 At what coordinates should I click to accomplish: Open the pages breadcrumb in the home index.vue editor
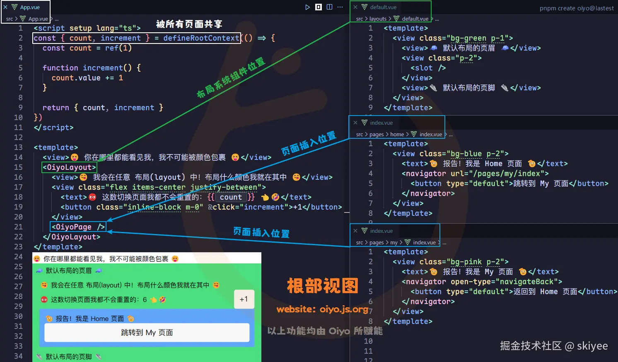377,134
